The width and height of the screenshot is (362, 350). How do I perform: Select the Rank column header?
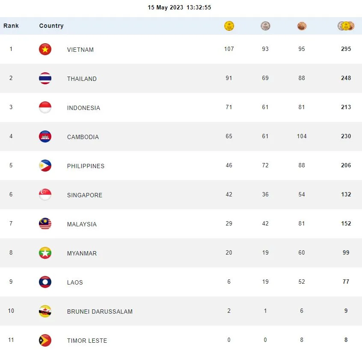pyautogui.click(x=11, y=26)
